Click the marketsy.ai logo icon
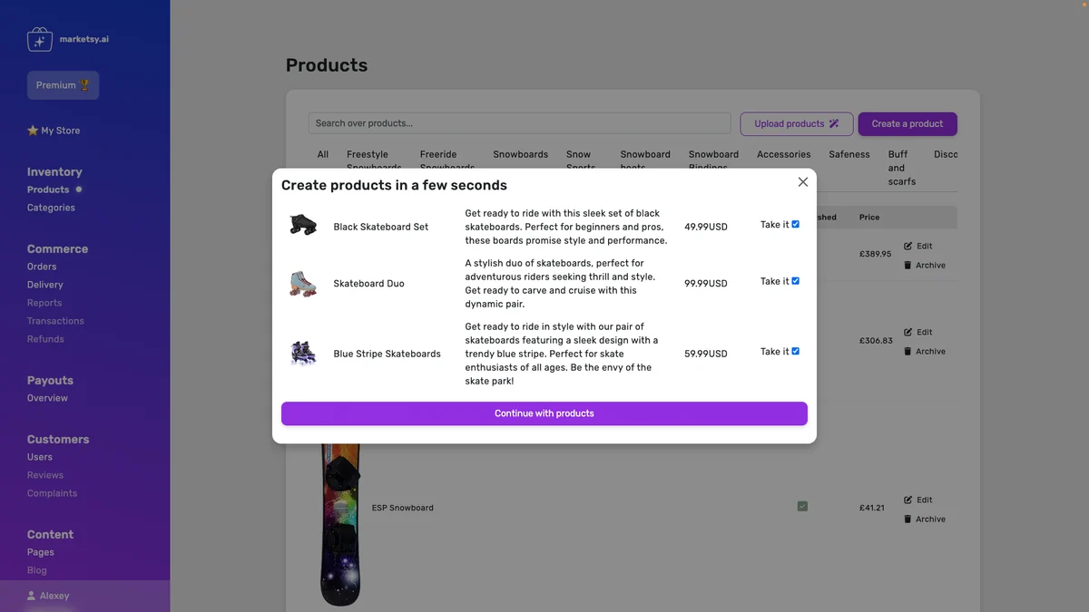This screenshot has width=1089, height=612. click(x=40, y=39)
